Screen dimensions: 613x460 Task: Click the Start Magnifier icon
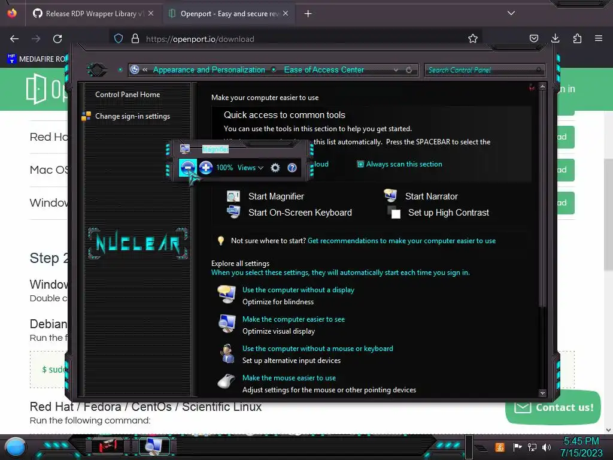pyautogui.click(x=233, y=196)
